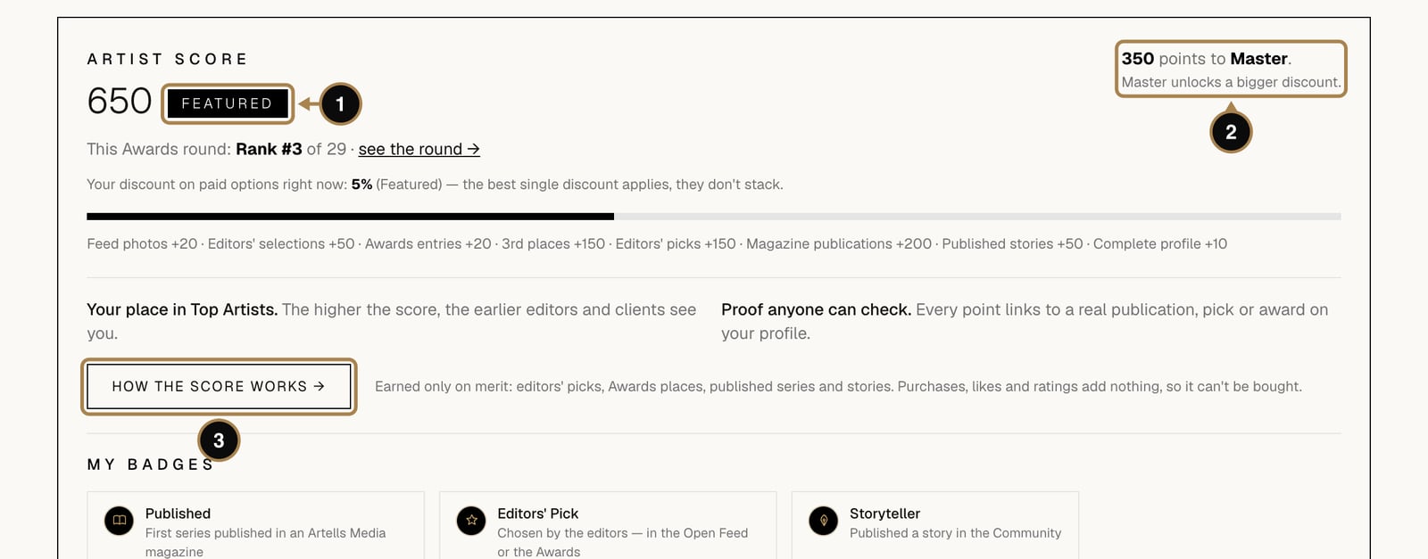Screen dimensions: 1428x559
Task: Click the '350 points to Master' text
Action: [x=1206, y=59]
